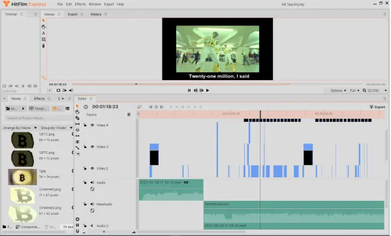Open the Window menu
Screen dimensions: 391x236
[95, 4]
